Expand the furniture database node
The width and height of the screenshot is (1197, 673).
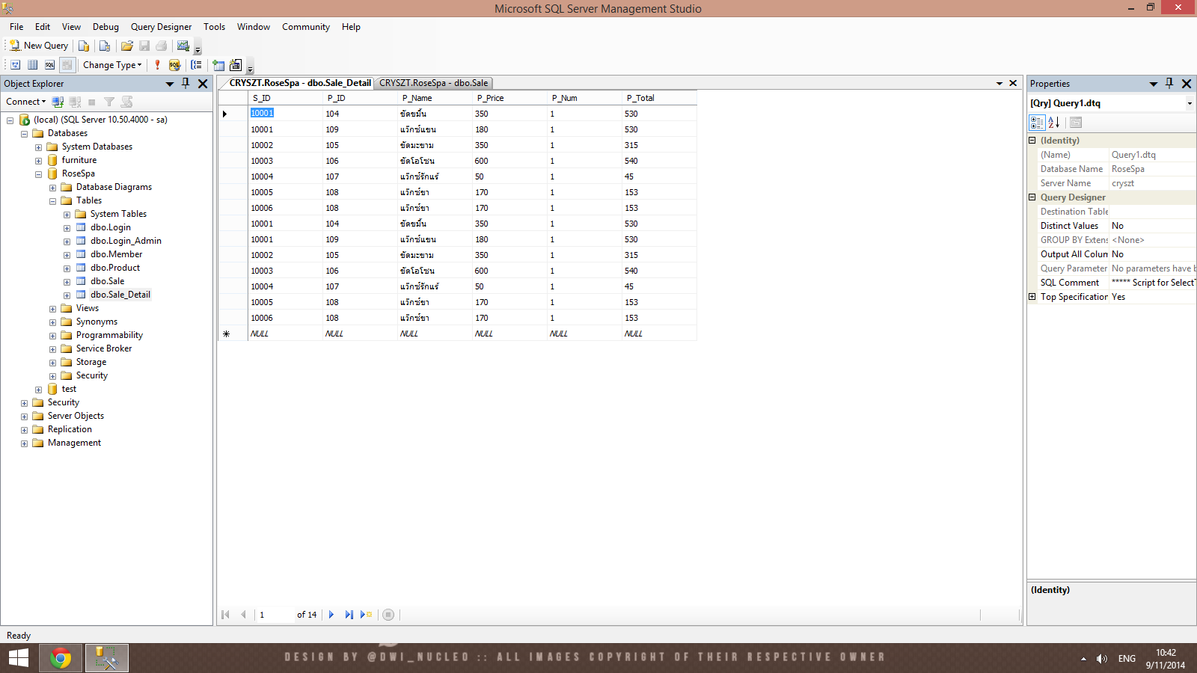(x=38, y=161)
